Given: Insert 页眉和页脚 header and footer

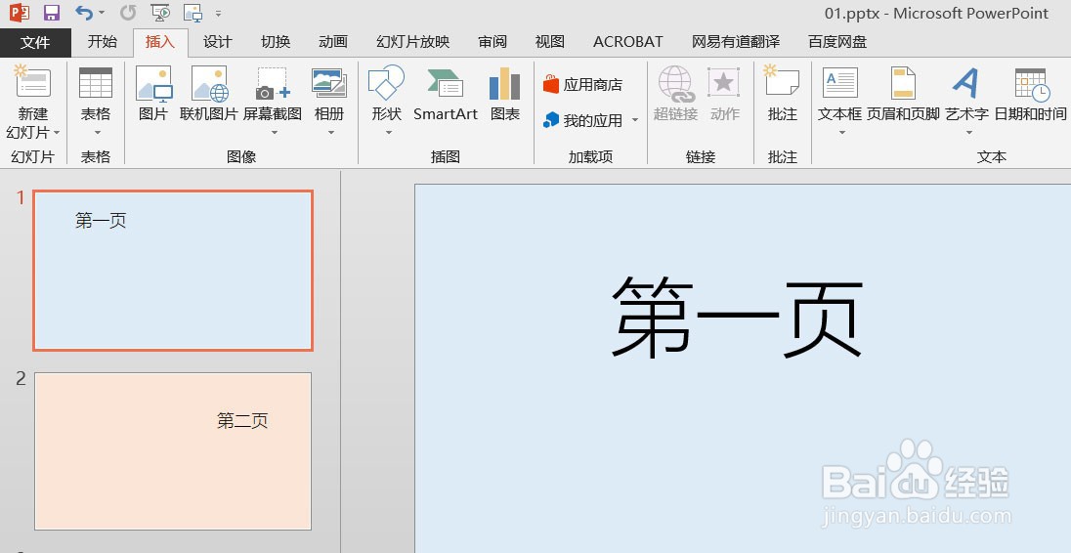Looking at the screenshot, I should click(x=904, y=94).
